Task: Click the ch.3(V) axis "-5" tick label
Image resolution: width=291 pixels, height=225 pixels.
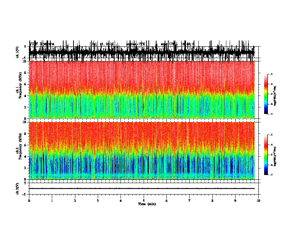Action: pyautogui.click(x=25, y=194)
